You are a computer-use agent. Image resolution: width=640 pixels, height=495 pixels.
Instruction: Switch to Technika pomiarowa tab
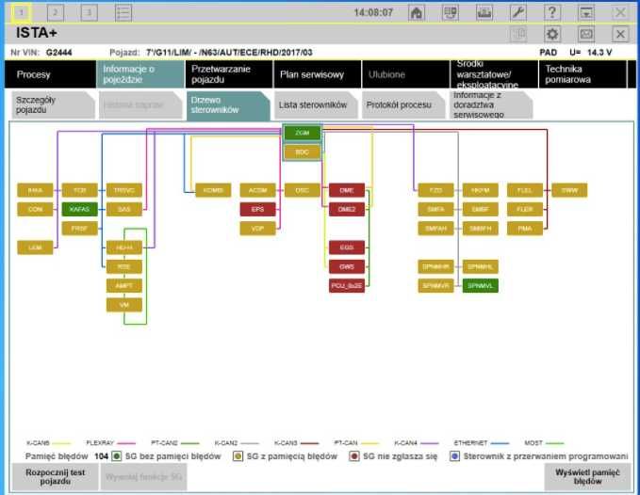pyautogui.click(x=583, y=74)
